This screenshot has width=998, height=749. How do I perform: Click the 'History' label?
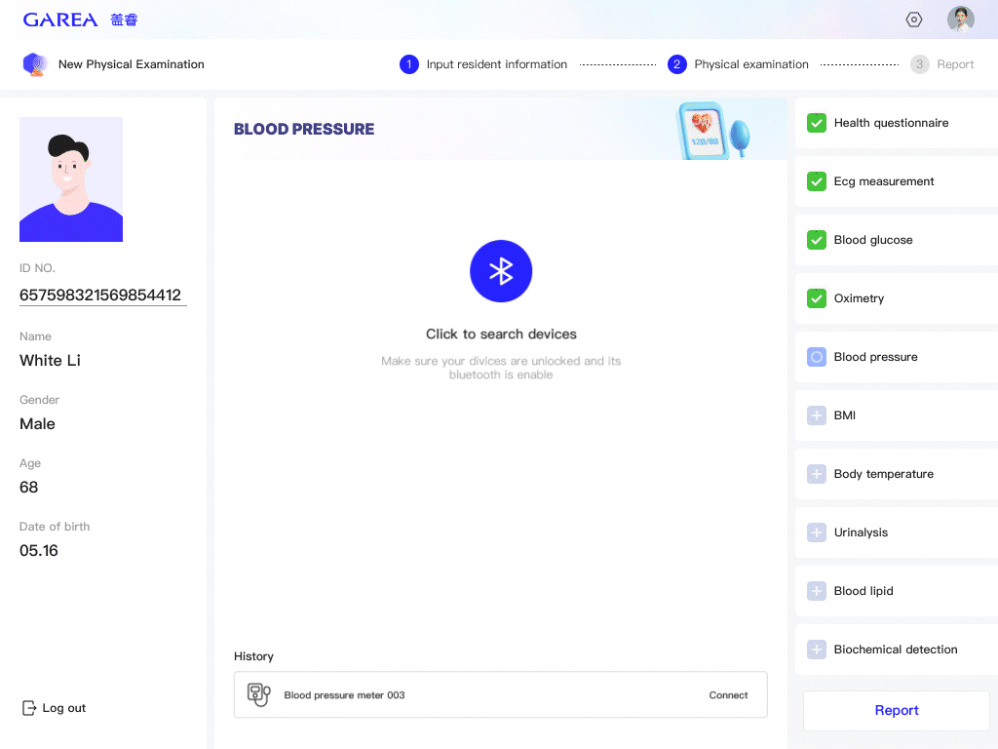point(253,656)
